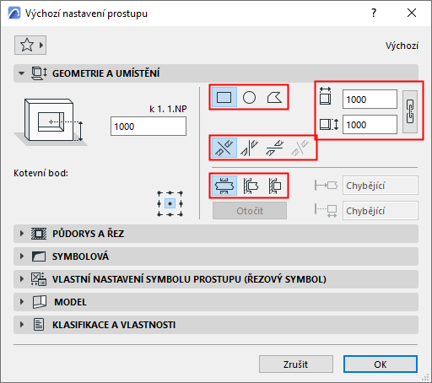
Task: Close the Výchozí nastavení prostupu dialog
Action: (x=412, y=13)
